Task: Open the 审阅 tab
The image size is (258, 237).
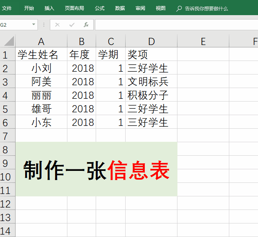Action: click(140, 8)
